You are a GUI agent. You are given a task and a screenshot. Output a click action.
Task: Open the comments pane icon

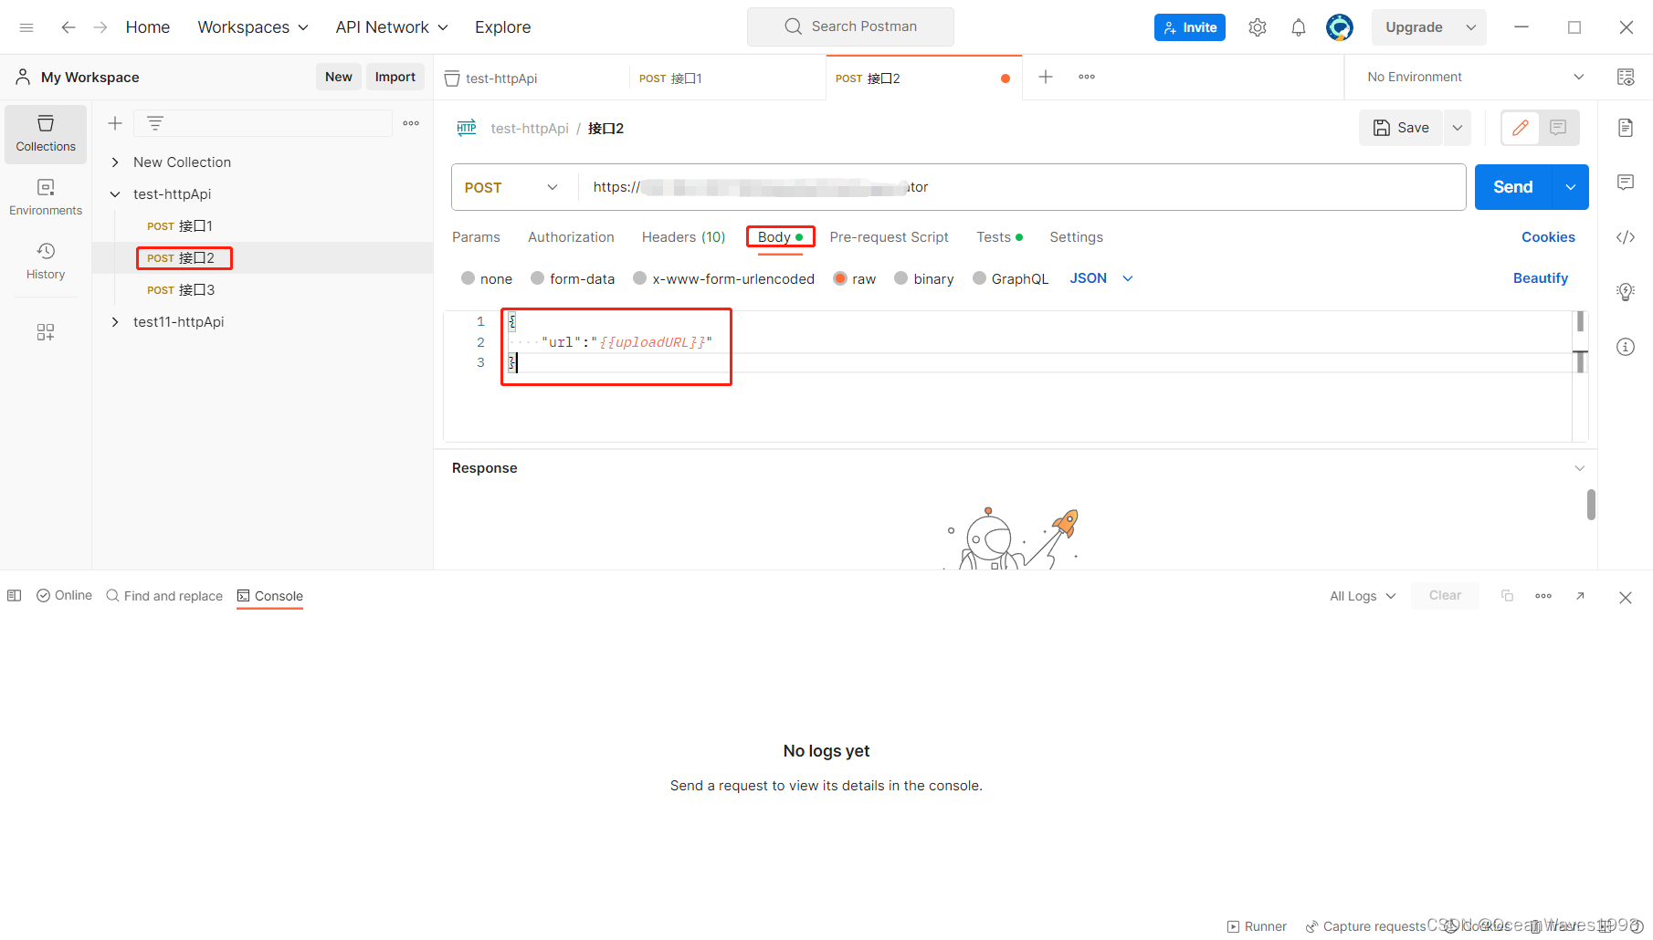[x=1626, y=183]
